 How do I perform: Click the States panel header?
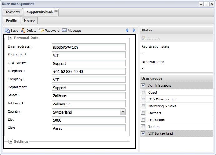tap(176, 30)
